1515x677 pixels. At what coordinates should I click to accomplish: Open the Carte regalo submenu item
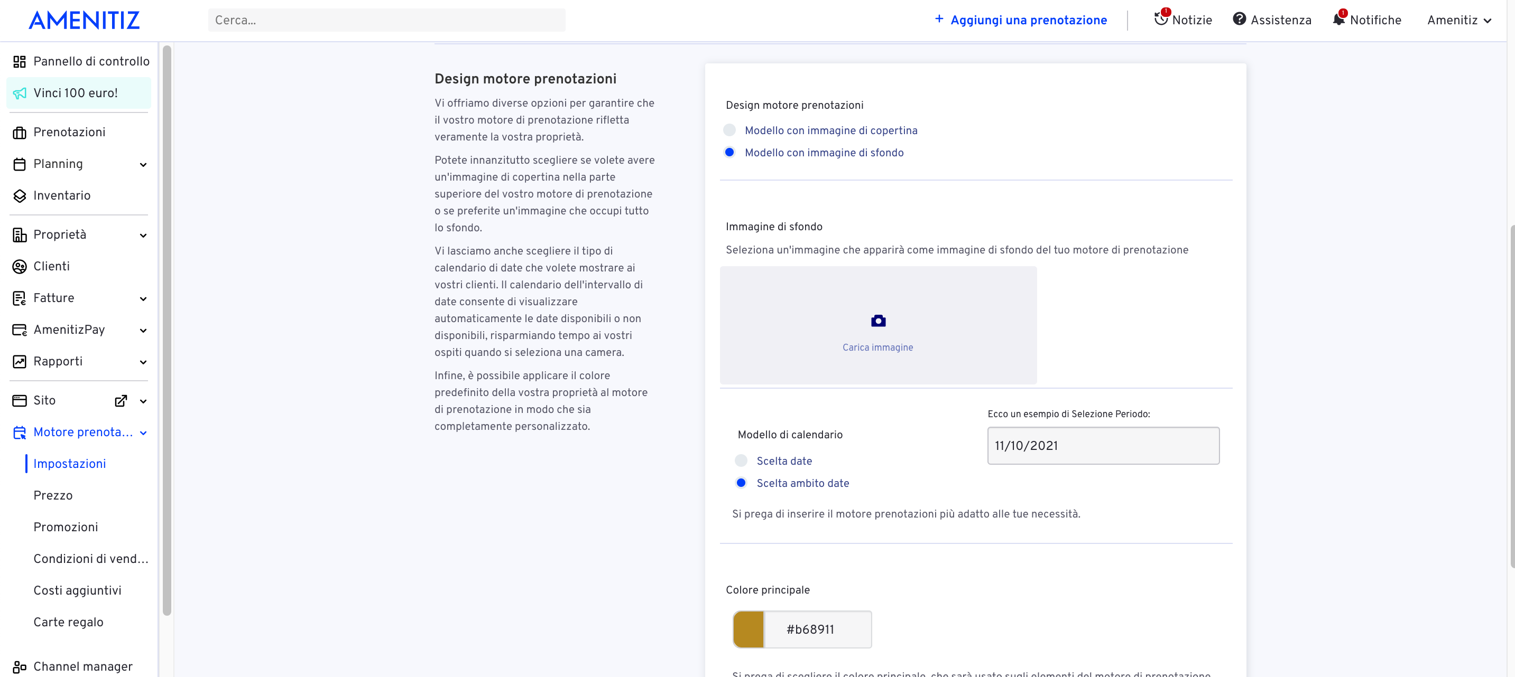click(x=68, y=623)
